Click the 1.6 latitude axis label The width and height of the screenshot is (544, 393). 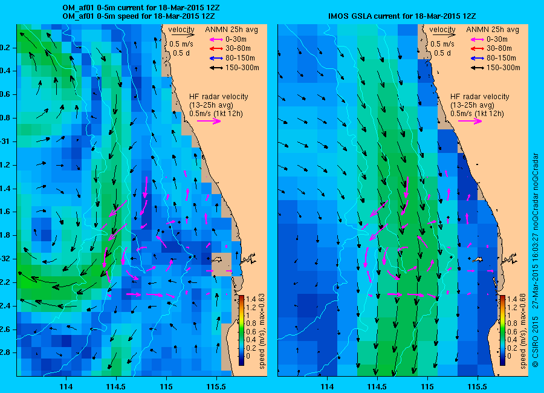point(5,212)
